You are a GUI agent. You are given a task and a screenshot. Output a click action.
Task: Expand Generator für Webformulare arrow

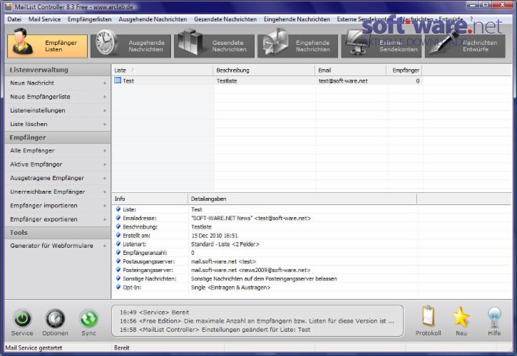[x=105, y=246]
